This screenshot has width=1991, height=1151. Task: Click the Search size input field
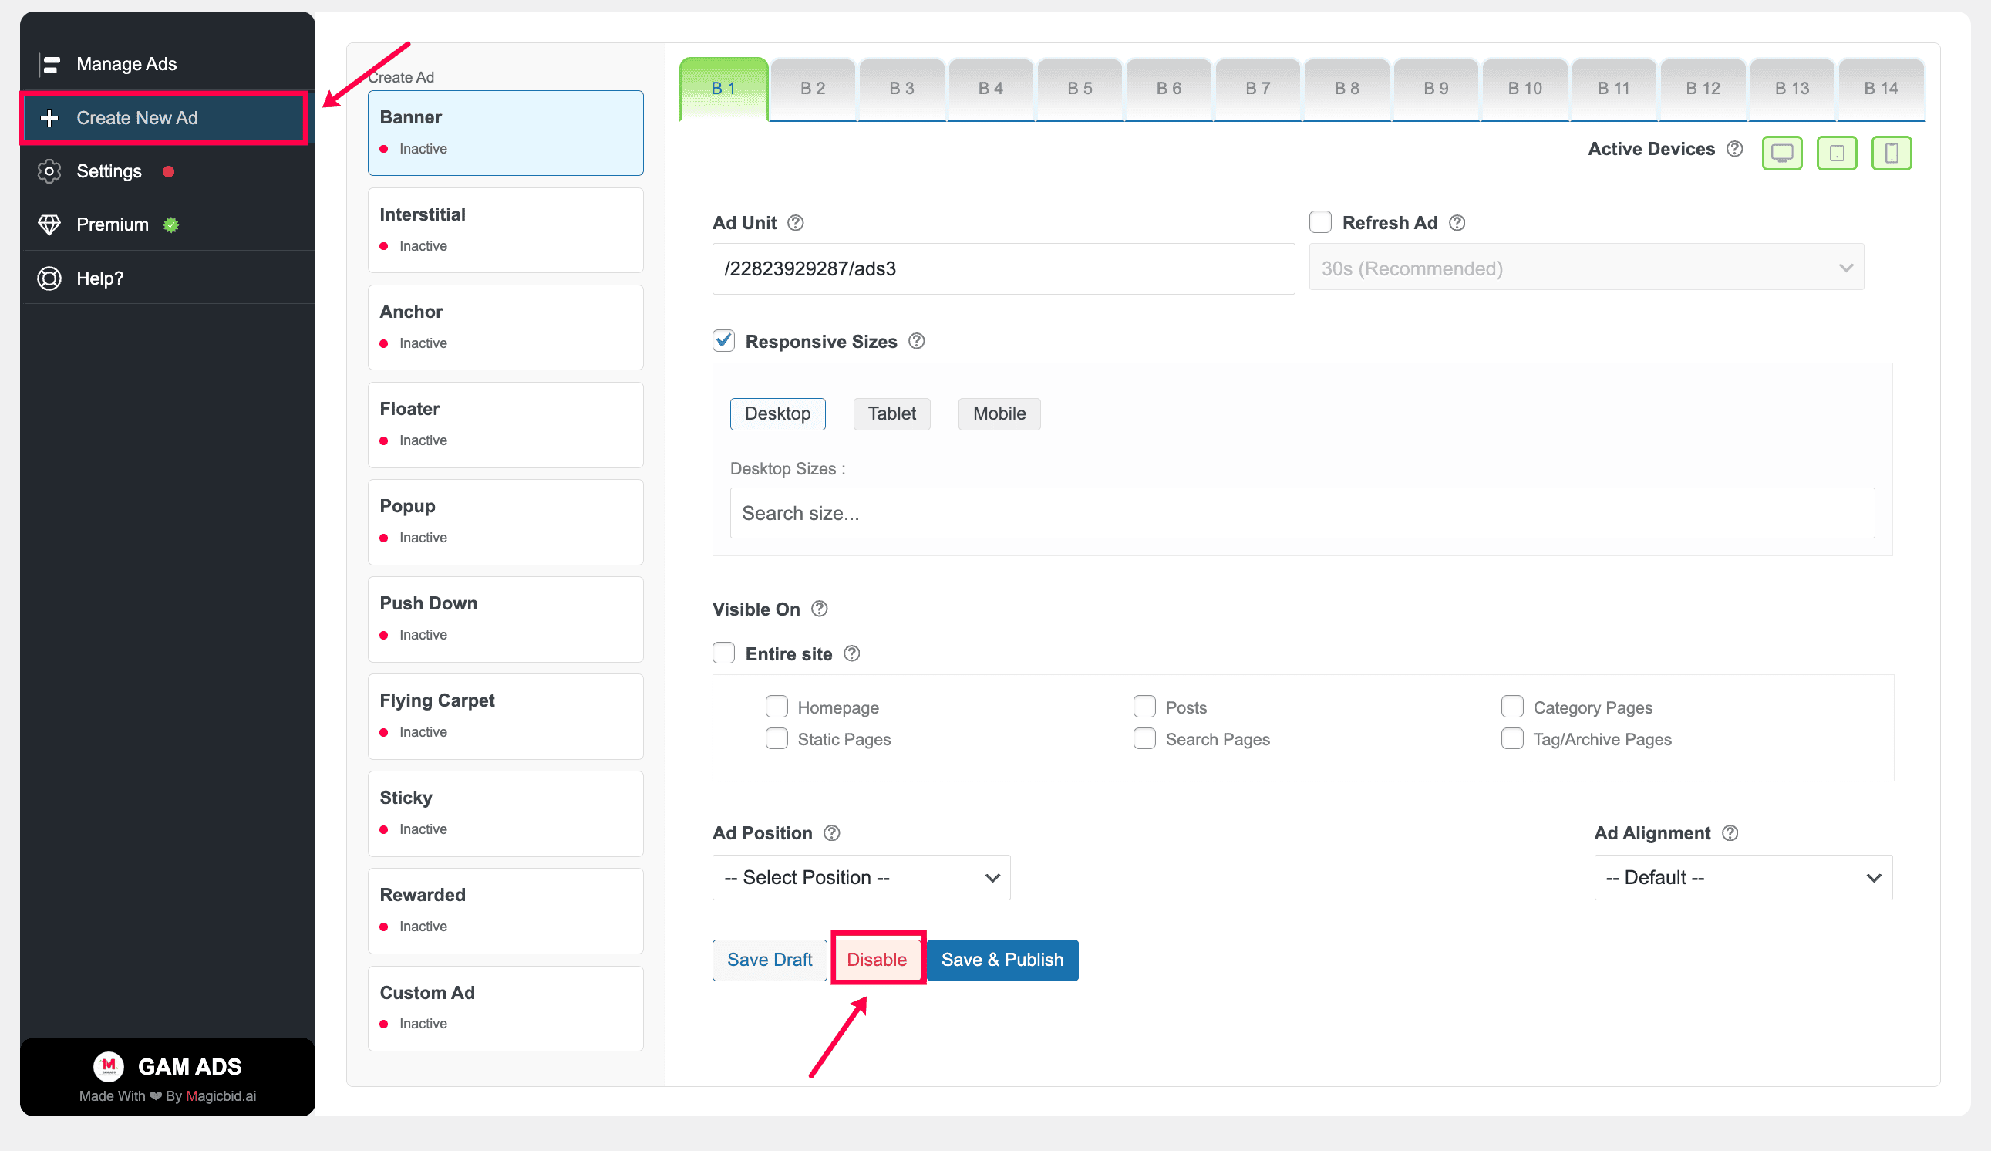1302,513
